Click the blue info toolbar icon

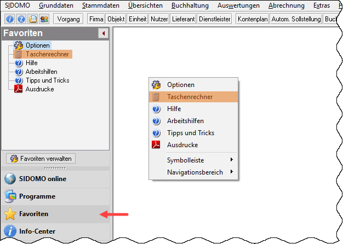coord(10,19)
